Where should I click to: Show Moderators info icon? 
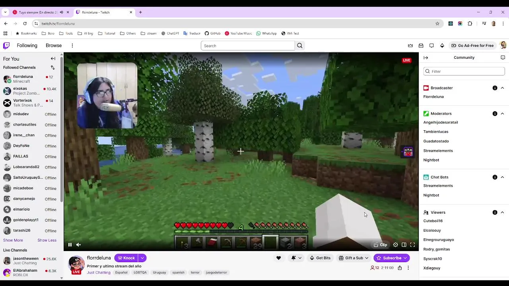pyautogui.click(x=495, y=114)
